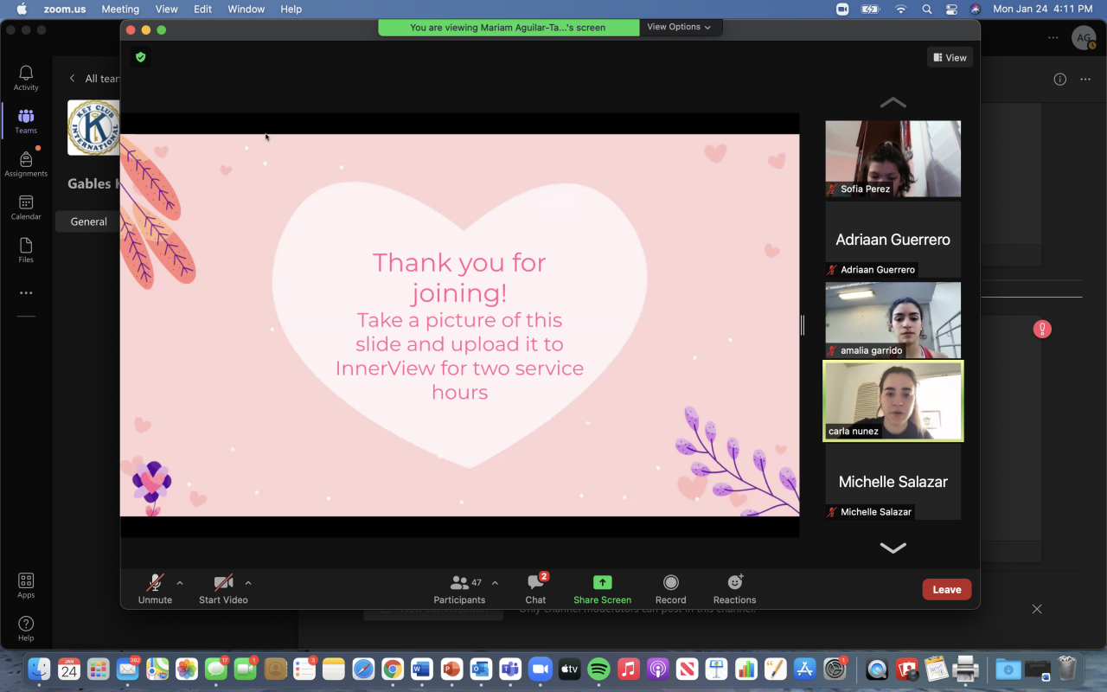Select the General channel tab
The image size is (1107, 692).
click(88, 221)
